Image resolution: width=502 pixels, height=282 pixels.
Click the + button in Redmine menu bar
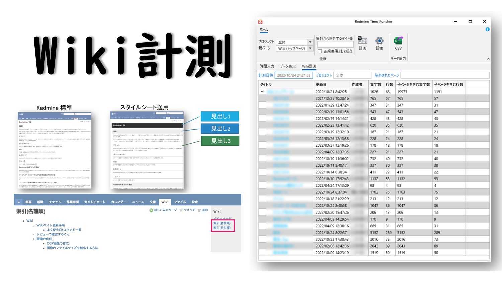click(19, 202)
